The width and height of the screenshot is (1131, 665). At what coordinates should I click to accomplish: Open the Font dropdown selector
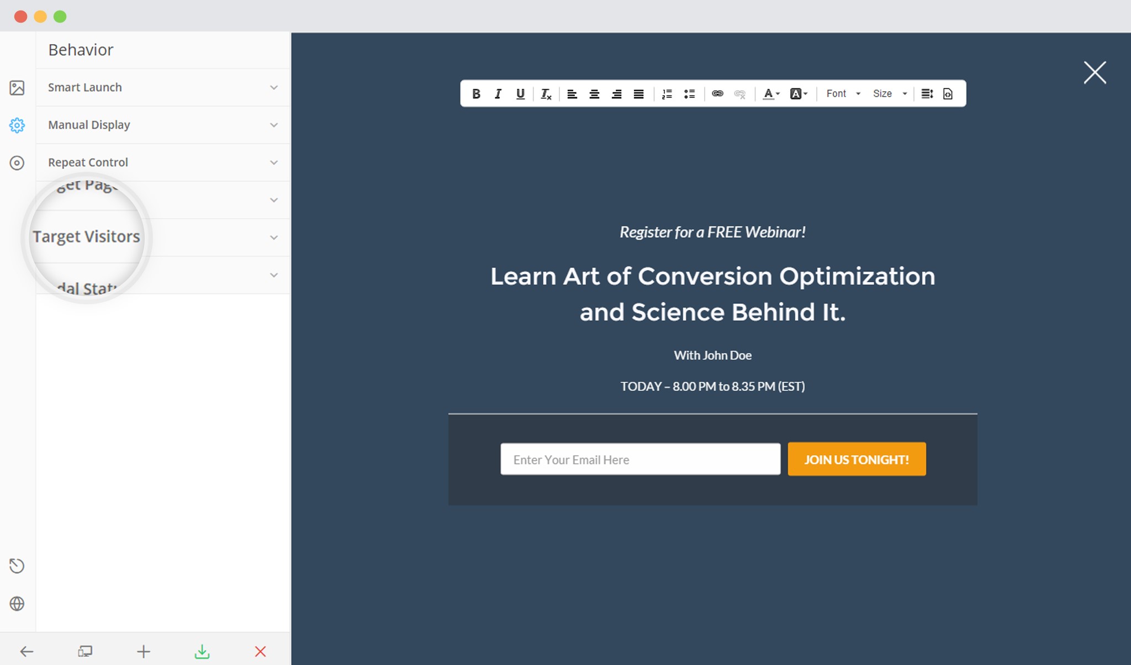coord(842,93)
